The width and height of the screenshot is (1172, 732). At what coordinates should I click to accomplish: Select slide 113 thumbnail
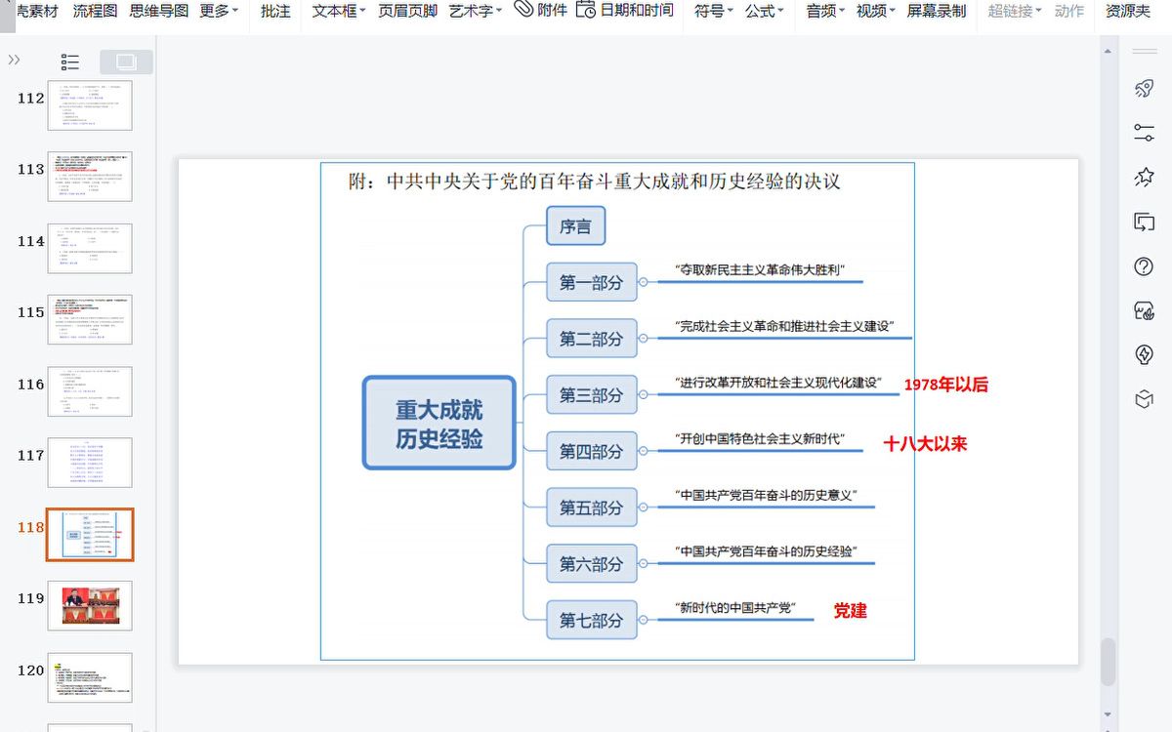pyautogui.click(x=90, y=177)
